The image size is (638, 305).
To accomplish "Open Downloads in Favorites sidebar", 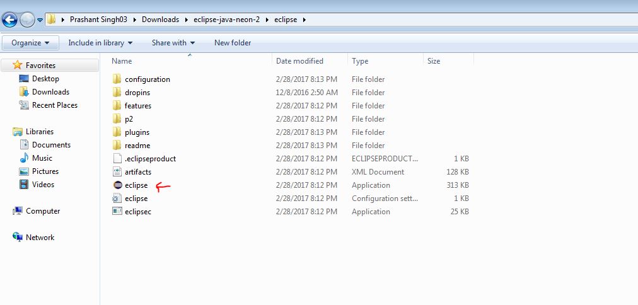I will [51, 92].
